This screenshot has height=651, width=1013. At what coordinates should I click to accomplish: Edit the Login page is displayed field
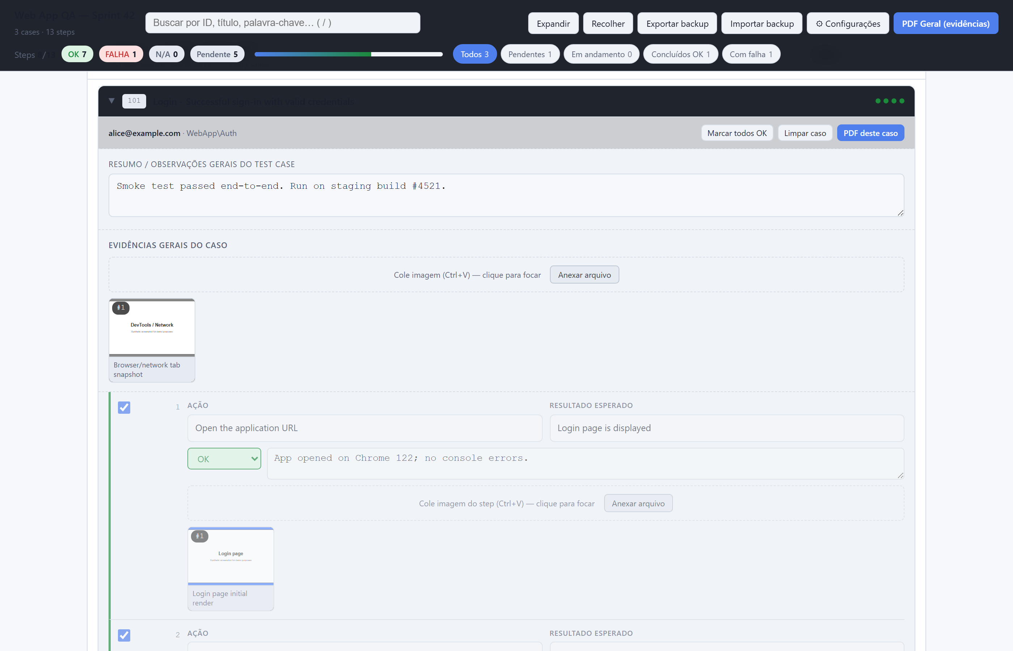pyautogui.click(x=727, y=428)
